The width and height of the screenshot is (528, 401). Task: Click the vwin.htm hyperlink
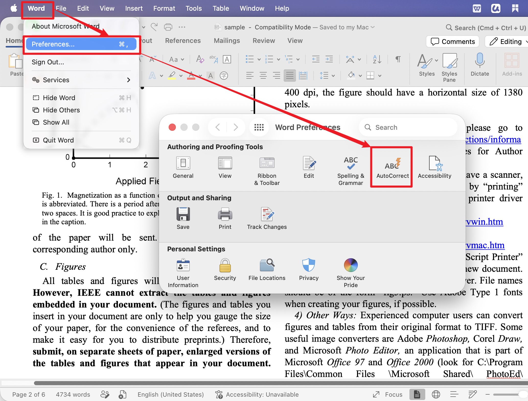click(x=485, y=222)
